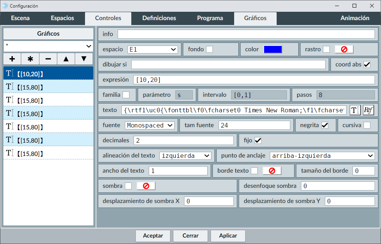Click the plus icon to add a graphic
The height and width of the screenshot is (244, 381).
pyautogui.click(x=12, y=59)
